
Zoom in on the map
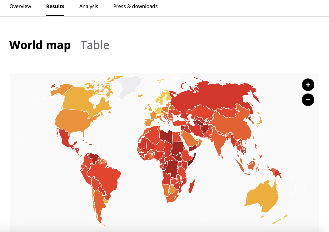(308, 85)
